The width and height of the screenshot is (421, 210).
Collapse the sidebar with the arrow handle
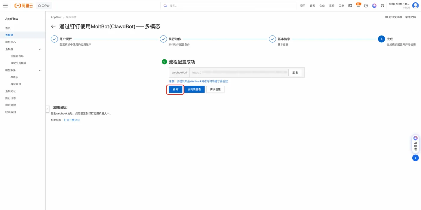pyautogui.click(x=47, y=109)
